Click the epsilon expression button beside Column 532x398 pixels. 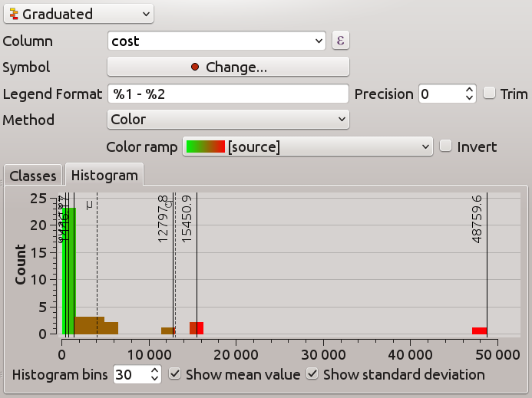340,41
